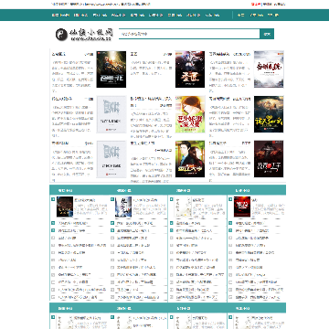Open the dark spaceship sci-fi book cover

pyautogui.click(x=190, y=69)
